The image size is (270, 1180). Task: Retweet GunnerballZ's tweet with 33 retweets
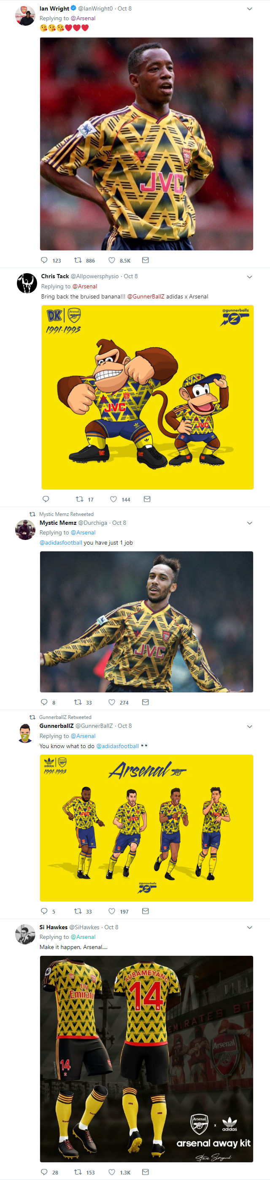click(x=78, y=911)
